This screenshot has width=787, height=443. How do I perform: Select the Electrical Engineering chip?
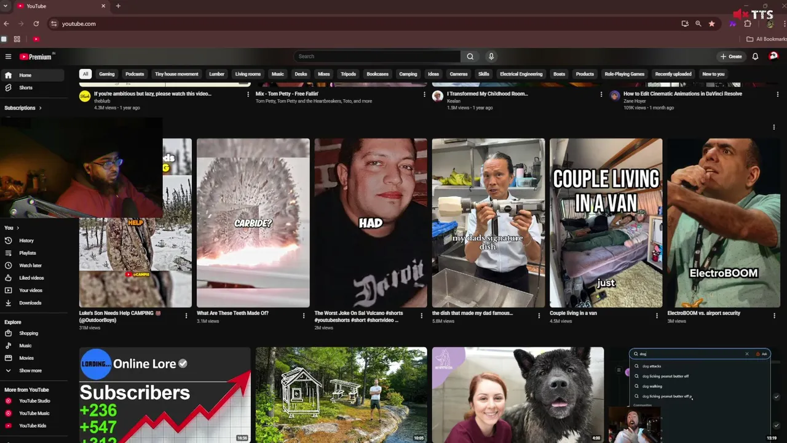click(x=521, y=74)
